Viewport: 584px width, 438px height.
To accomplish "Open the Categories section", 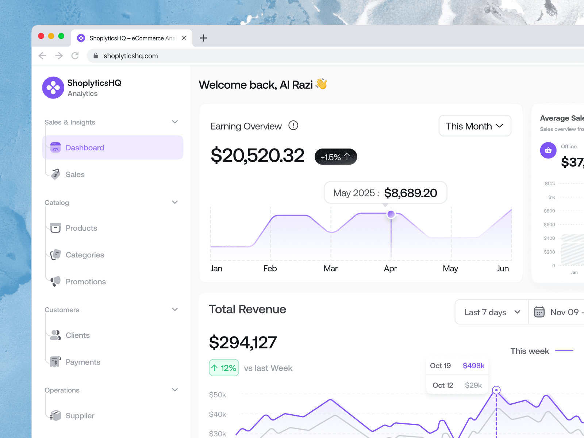I will 84,255.
